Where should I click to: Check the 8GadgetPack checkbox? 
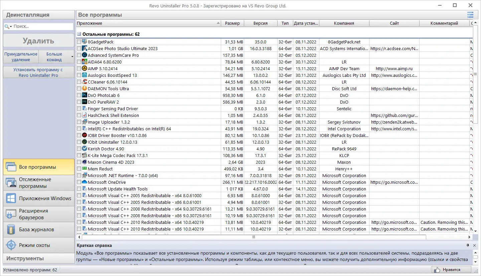79,42
